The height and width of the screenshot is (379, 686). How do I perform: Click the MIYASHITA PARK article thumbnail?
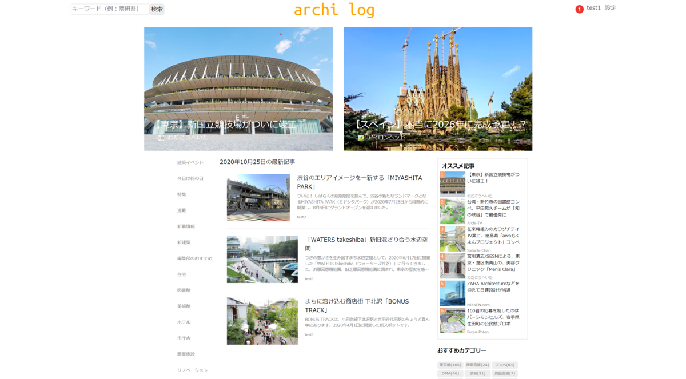click(258, 197)
